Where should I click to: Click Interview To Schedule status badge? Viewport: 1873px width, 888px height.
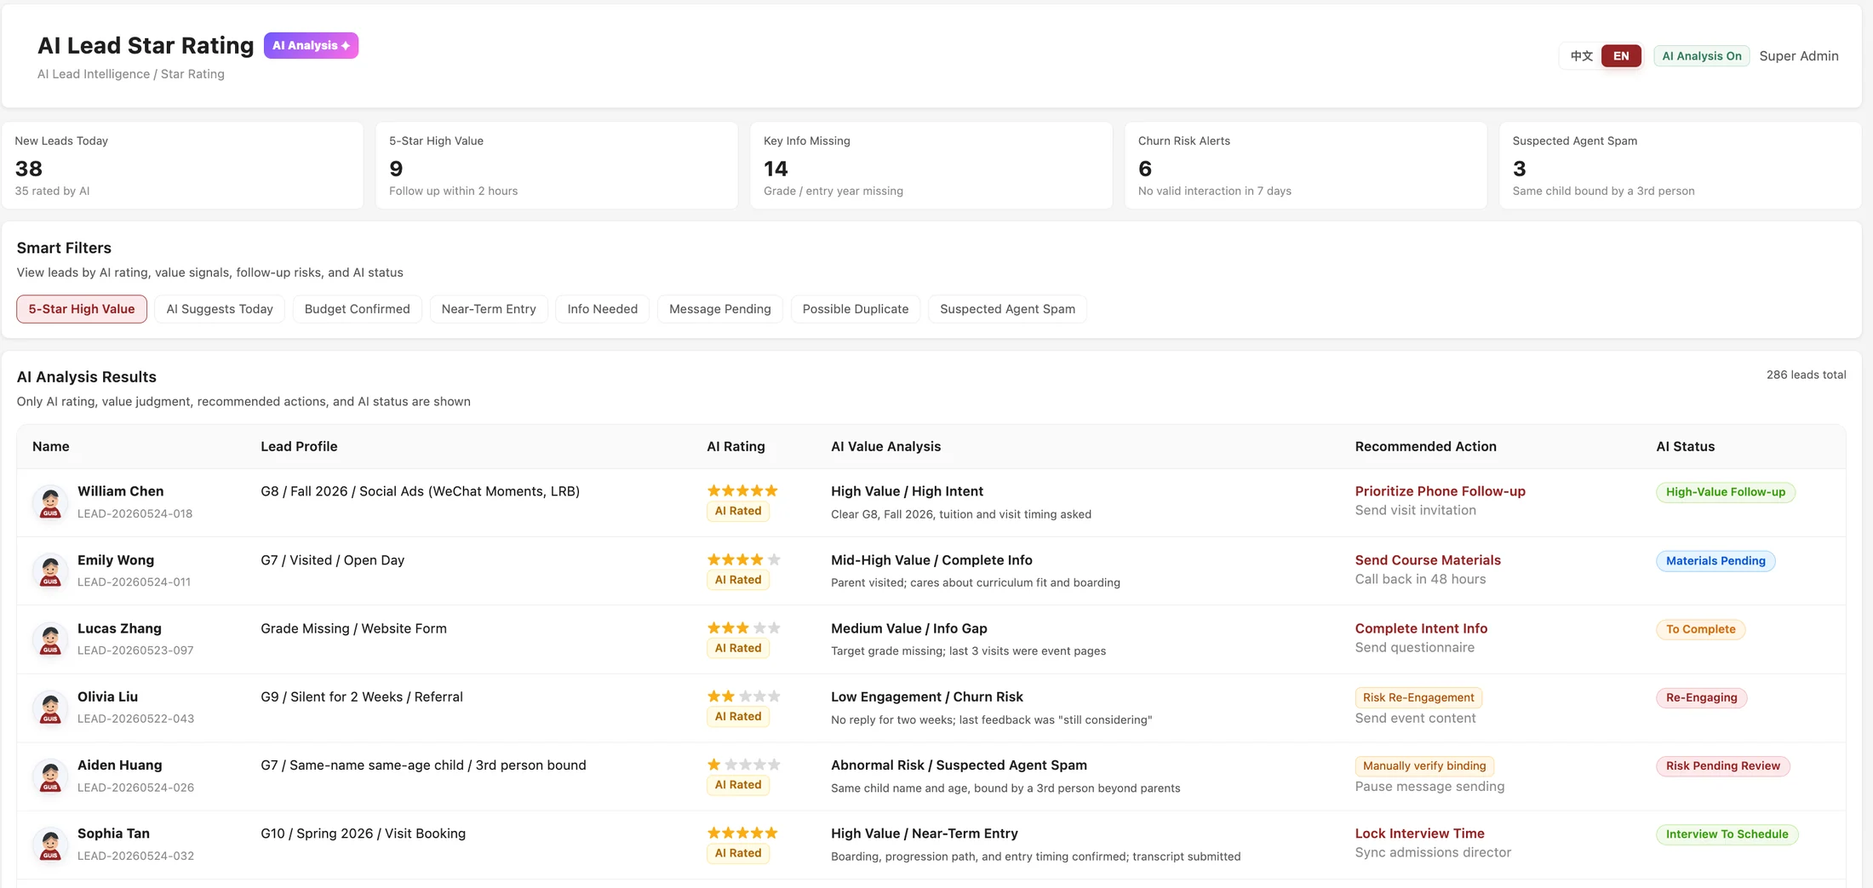[x=1727, y=834]
